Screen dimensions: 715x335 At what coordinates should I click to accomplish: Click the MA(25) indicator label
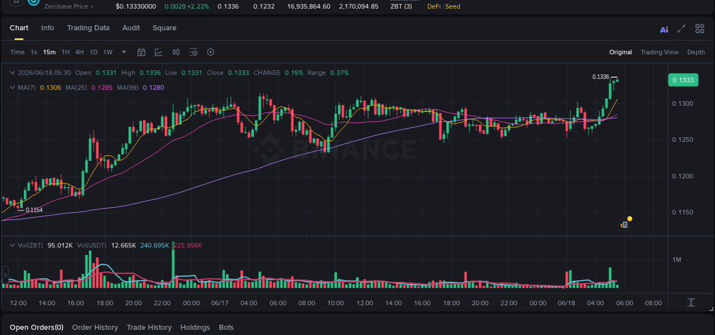[76, 87]
